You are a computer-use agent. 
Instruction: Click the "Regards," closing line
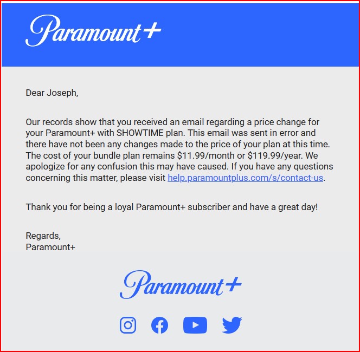43,236
